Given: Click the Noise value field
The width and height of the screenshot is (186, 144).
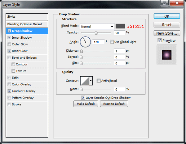Looking at the screenshot, I should tap(119, 89).
